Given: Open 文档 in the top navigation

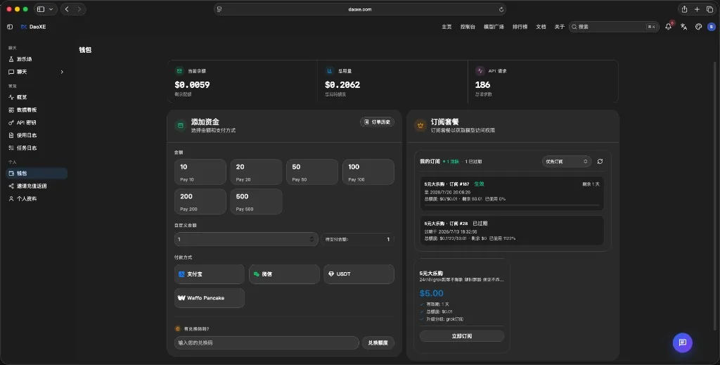Looking at the screenshot, I should pos(541,27).
